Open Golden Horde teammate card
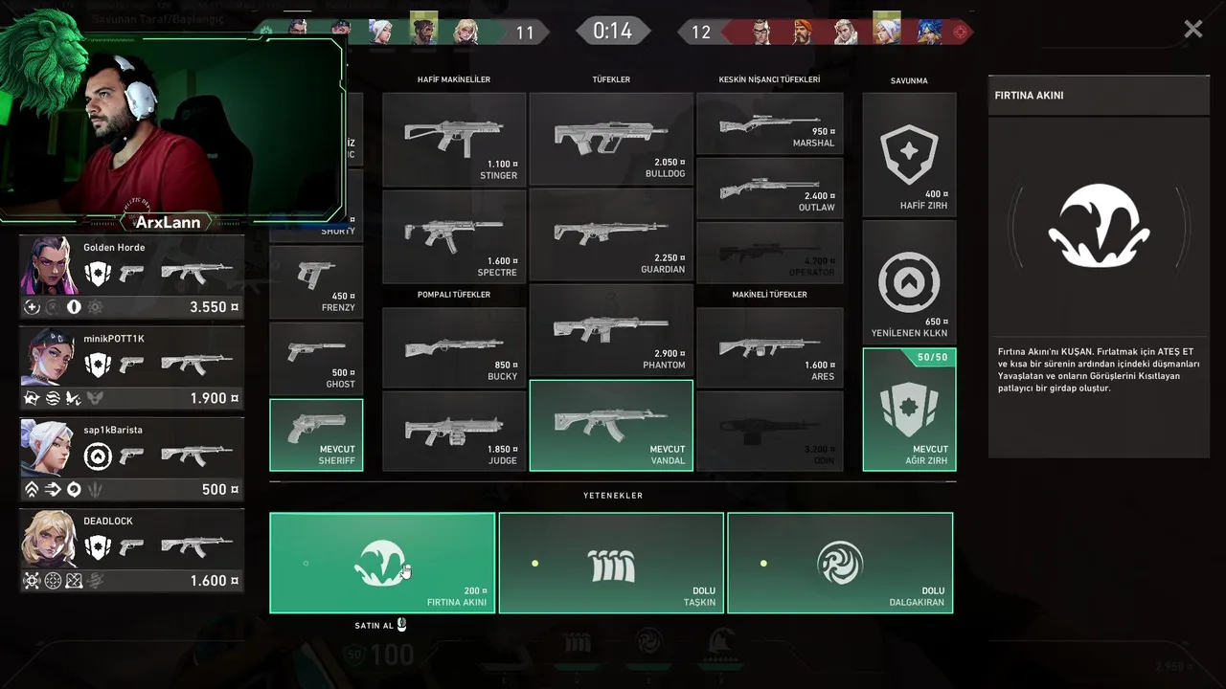The image size is (1226, 689). click(132, 278)
